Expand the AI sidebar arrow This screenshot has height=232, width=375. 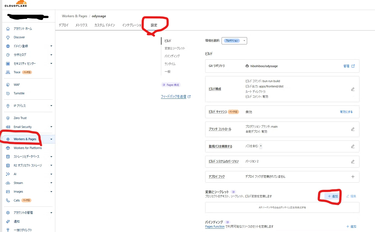coord(51,174)
